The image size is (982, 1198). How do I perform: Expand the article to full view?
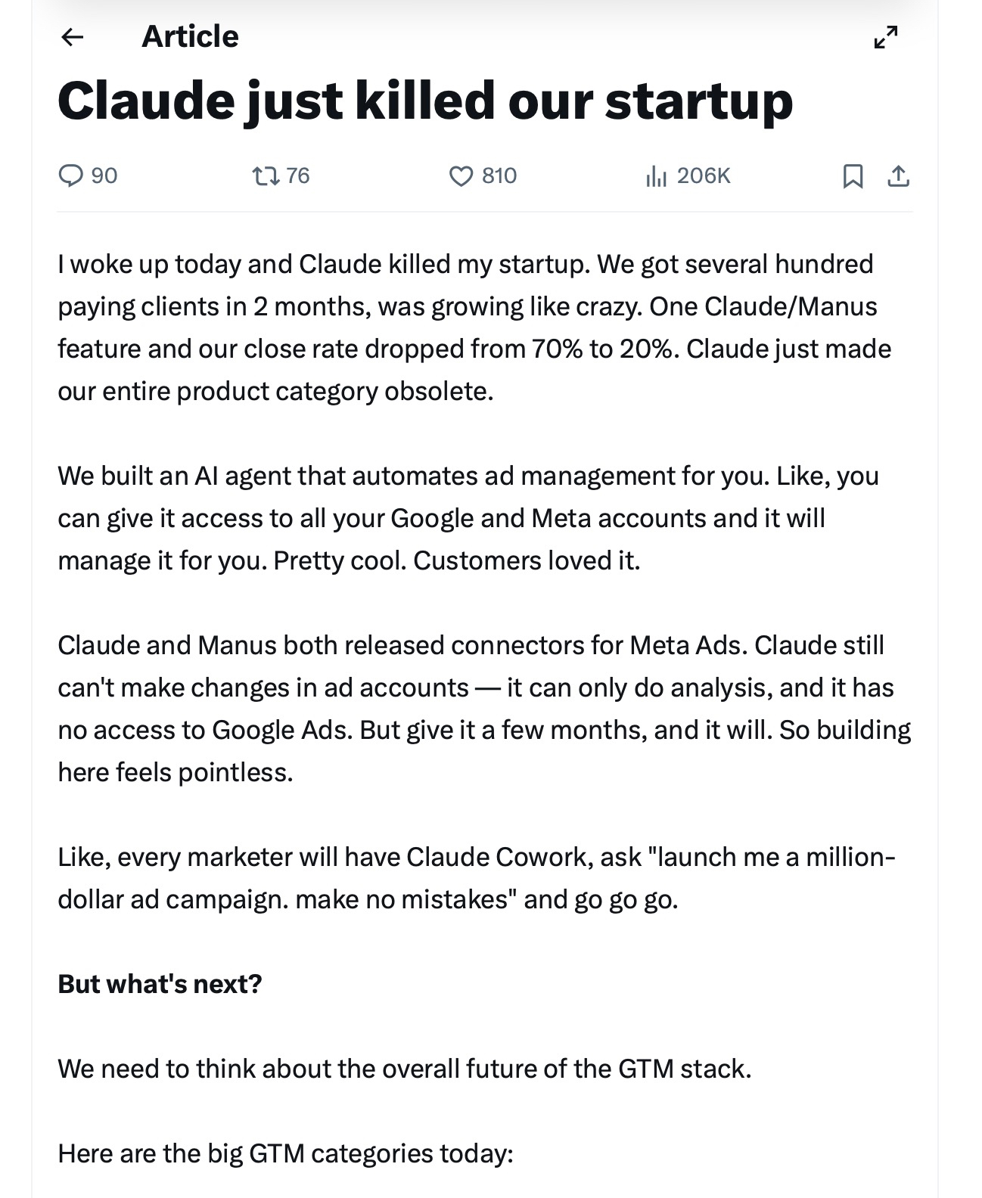(886, 36)
